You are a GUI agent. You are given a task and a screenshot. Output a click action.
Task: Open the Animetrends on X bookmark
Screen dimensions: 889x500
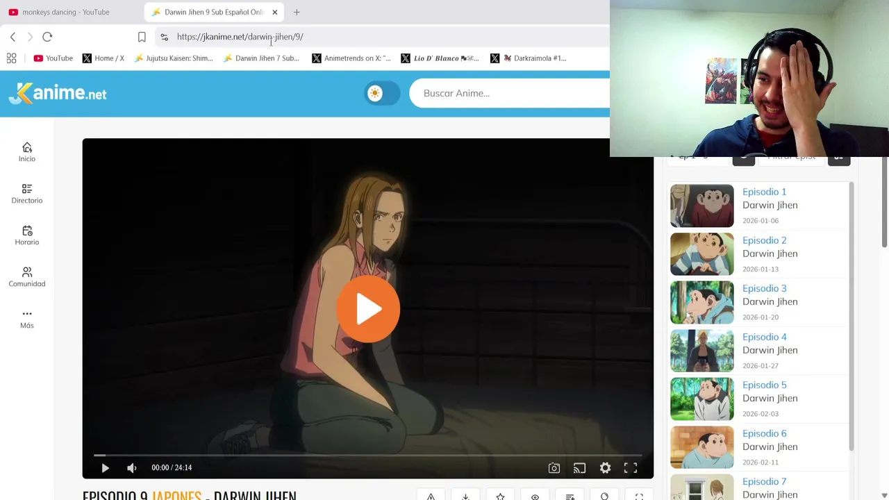point(351,58)
